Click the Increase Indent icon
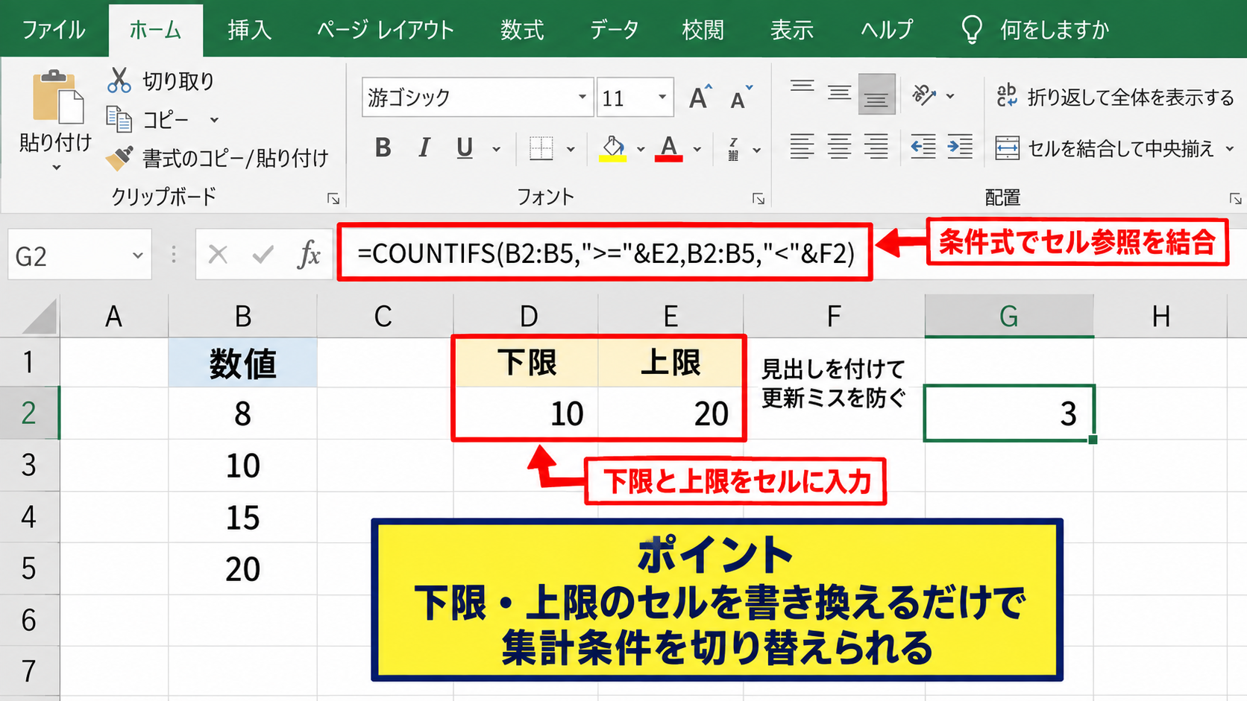This screenshot has height=701, width=1247. (x=960, y=147)
